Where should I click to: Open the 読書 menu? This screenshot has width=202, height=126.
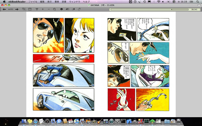(x=64, y=2)
